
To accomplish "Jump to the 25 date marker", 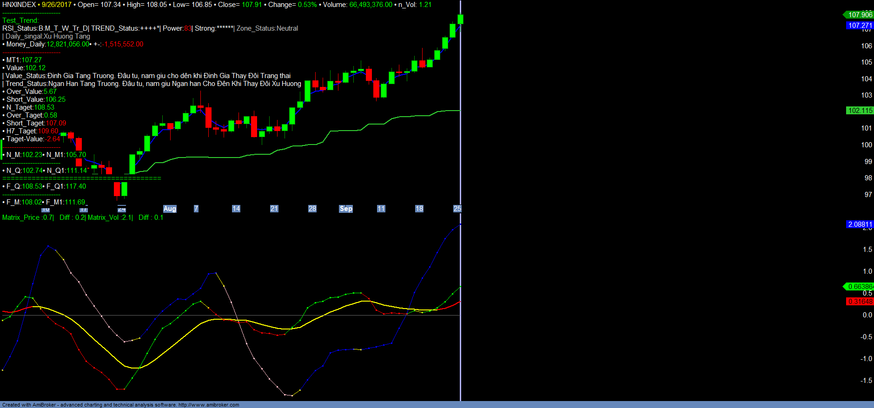I will [457, 209].
